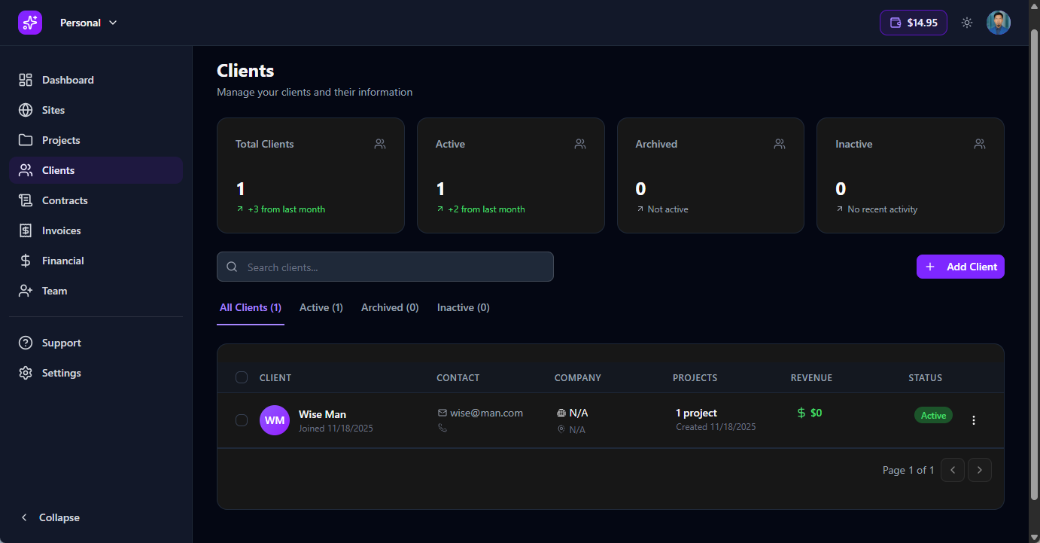
Task: Open the Financial dollar section
Action: click(x=26, y=261)
